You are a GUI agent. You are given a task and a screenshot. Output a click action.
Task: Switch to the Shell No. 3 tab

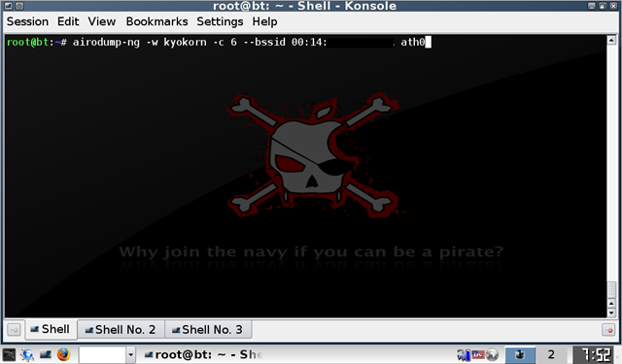pyautogui.click(x=208, y=329)
